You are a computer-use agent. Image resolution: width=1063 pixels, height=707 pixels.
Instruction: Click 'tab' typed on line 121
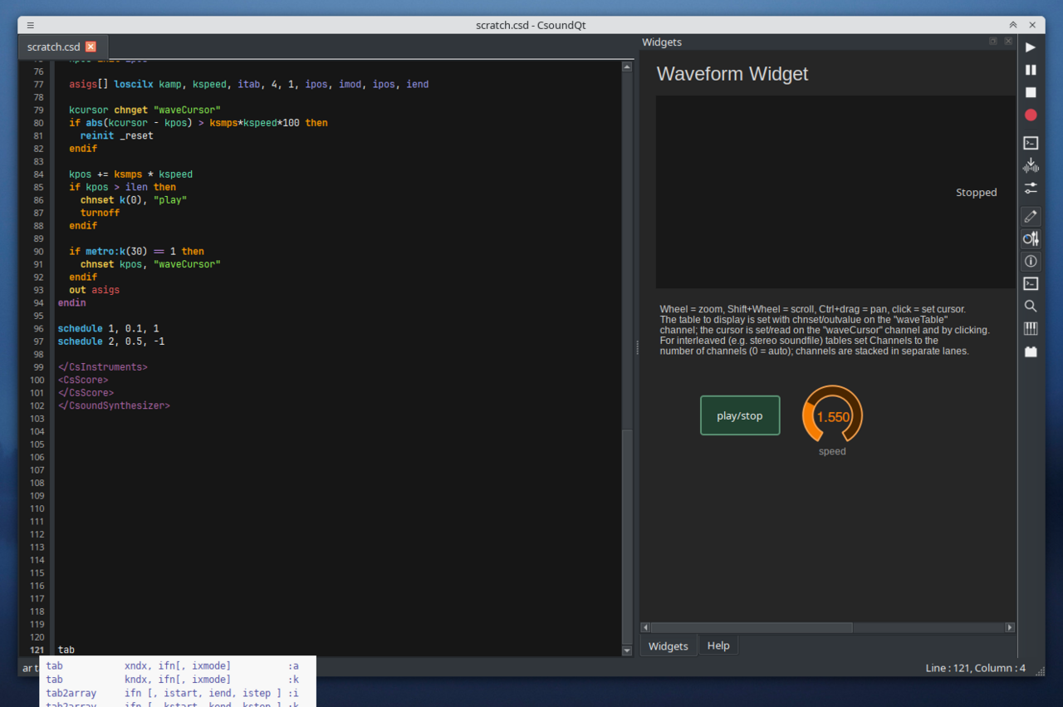pos(66,650)
